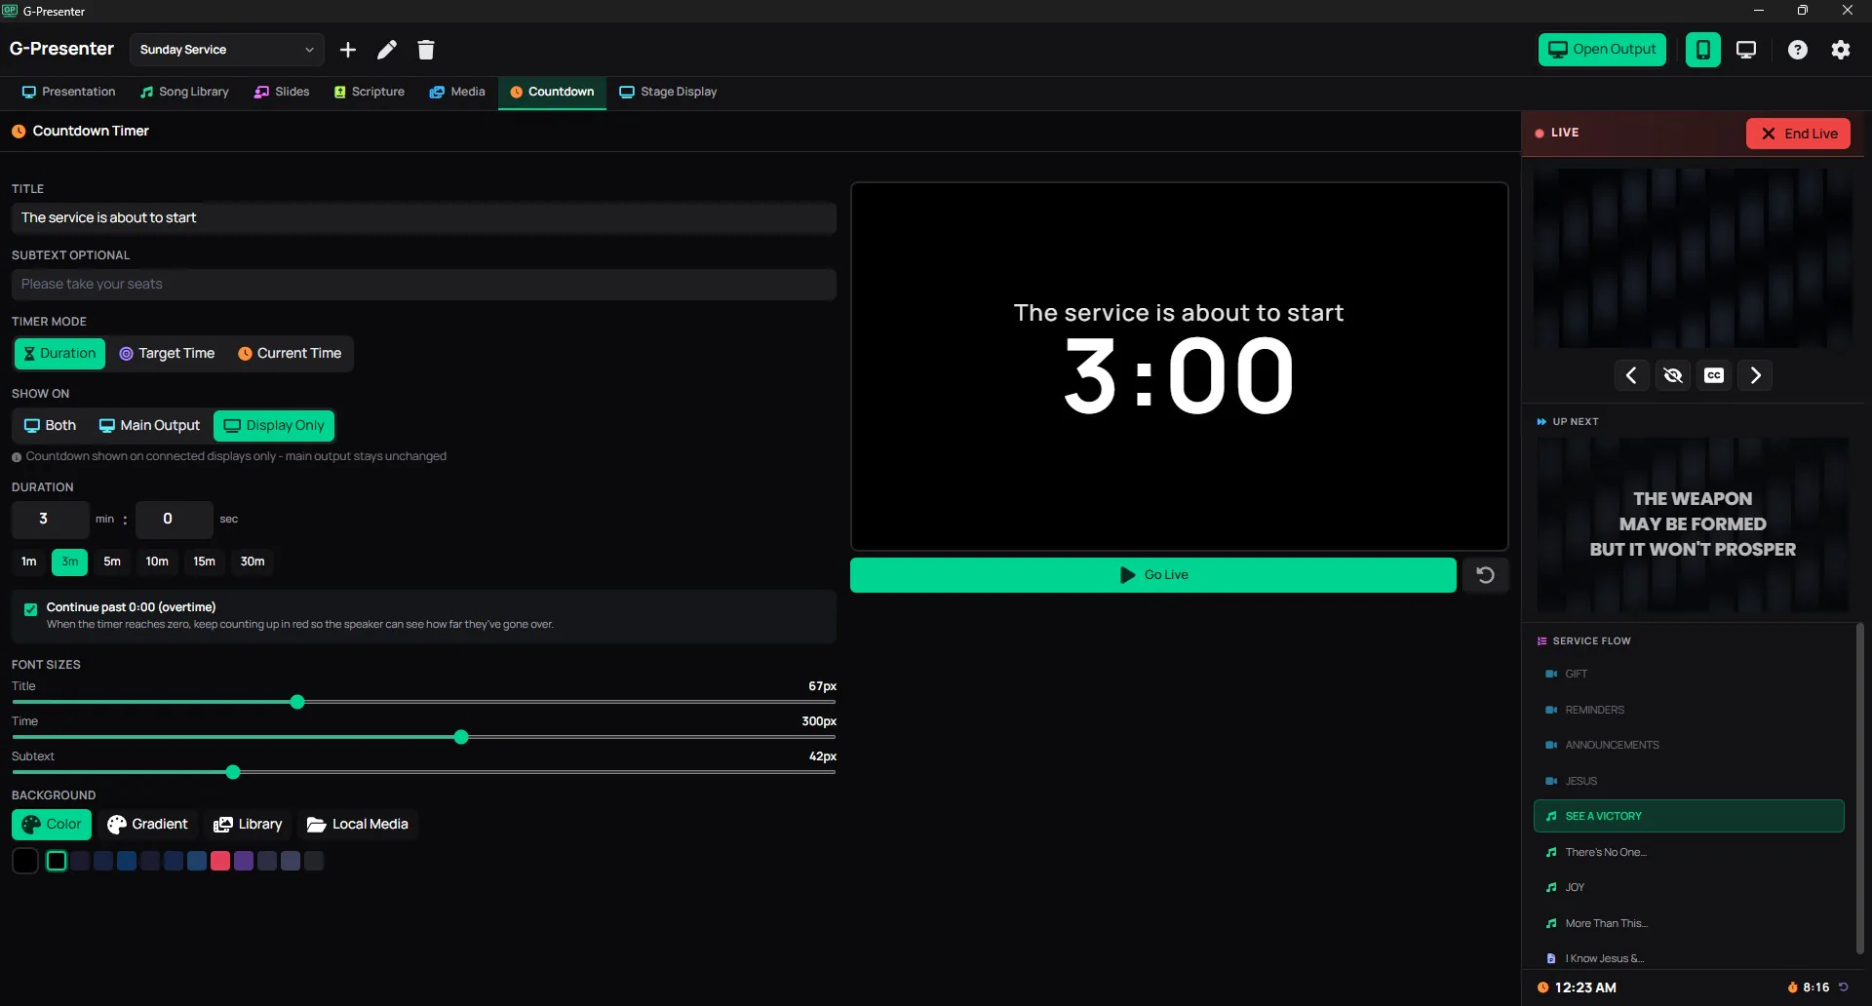Click the Time font size slider handle
Screen dimensions: 1872x1006
click(461, 737)
